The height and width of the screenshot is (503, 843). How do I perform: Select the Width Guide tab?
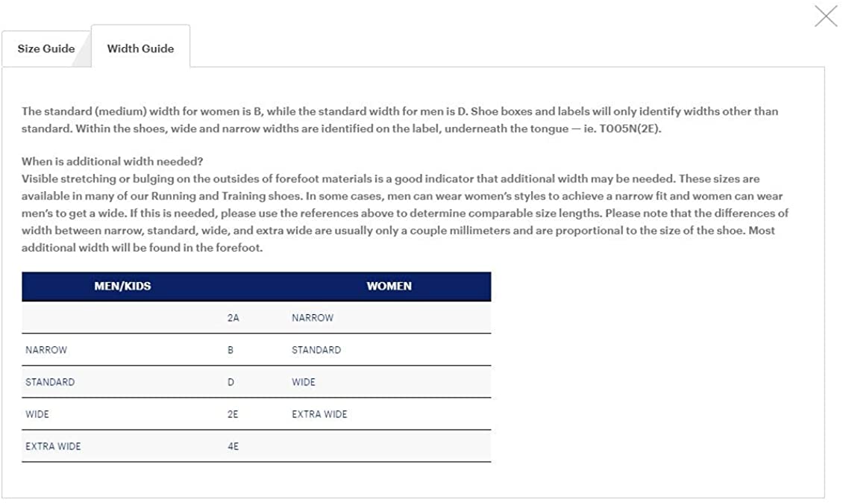coord(140,49)
